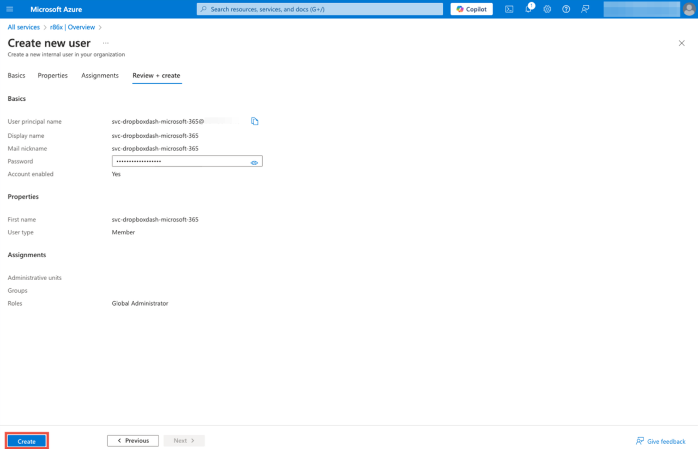Navigate to All services via breadcrumb
The width and height of the screenshot is (698, 449).
click(23, 27)
